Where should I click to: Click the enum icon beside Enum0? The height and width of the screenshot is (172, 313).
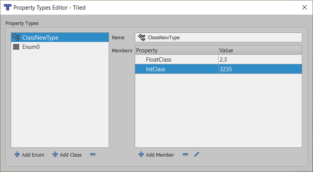[x=16, y=47]
